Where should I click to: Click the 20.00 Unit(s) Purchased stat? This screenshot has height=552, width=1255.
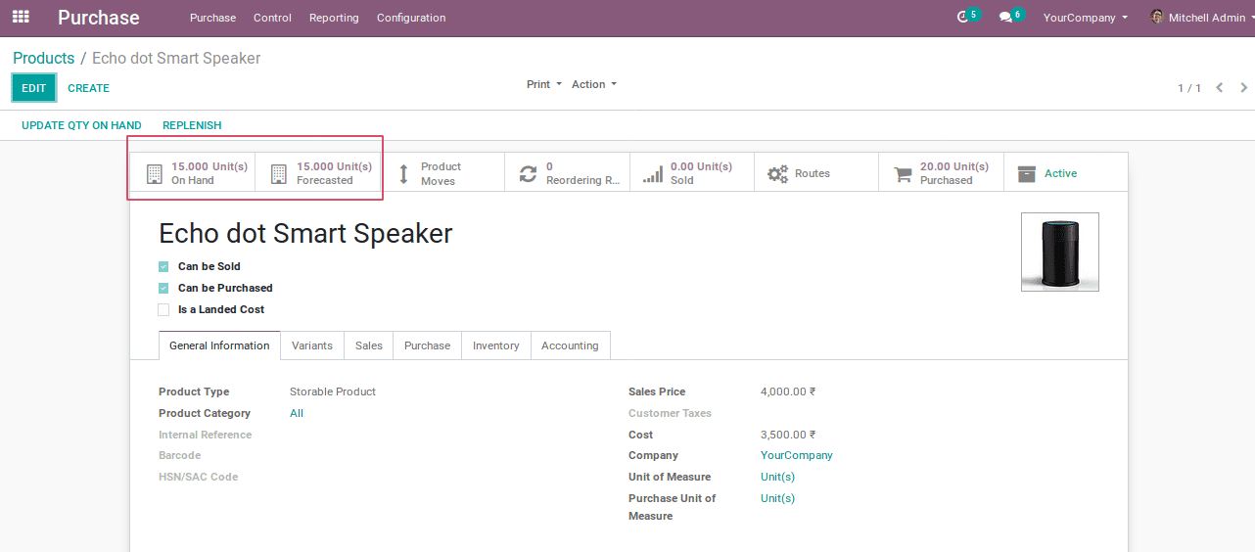click(941, 173)
